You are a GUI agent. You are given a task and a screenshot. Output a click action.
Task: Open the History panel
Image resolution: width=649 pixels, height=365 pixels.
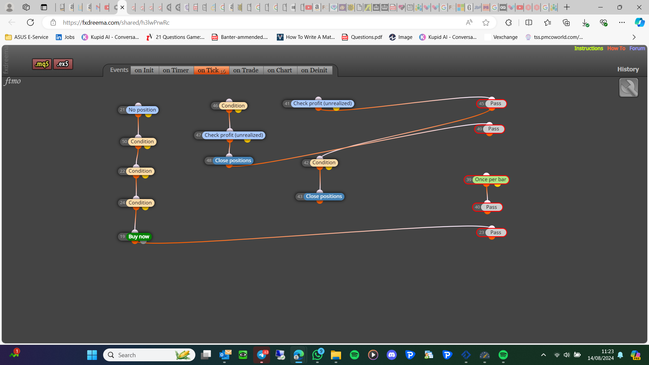628,69
